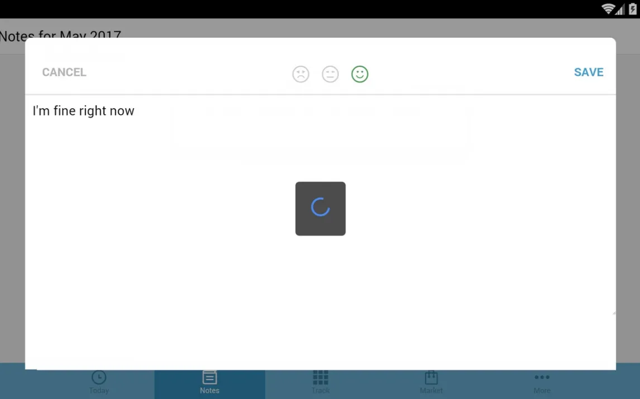Viewport: 640px width, 399px height.
Task: Click the 'Notes for May 2017' header
Action: click(60, 35)
